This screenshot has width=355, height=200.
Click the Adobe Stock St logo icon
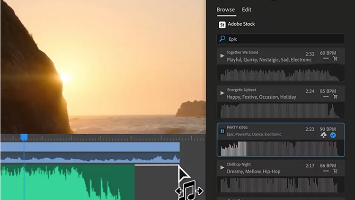tap(222, 25)
